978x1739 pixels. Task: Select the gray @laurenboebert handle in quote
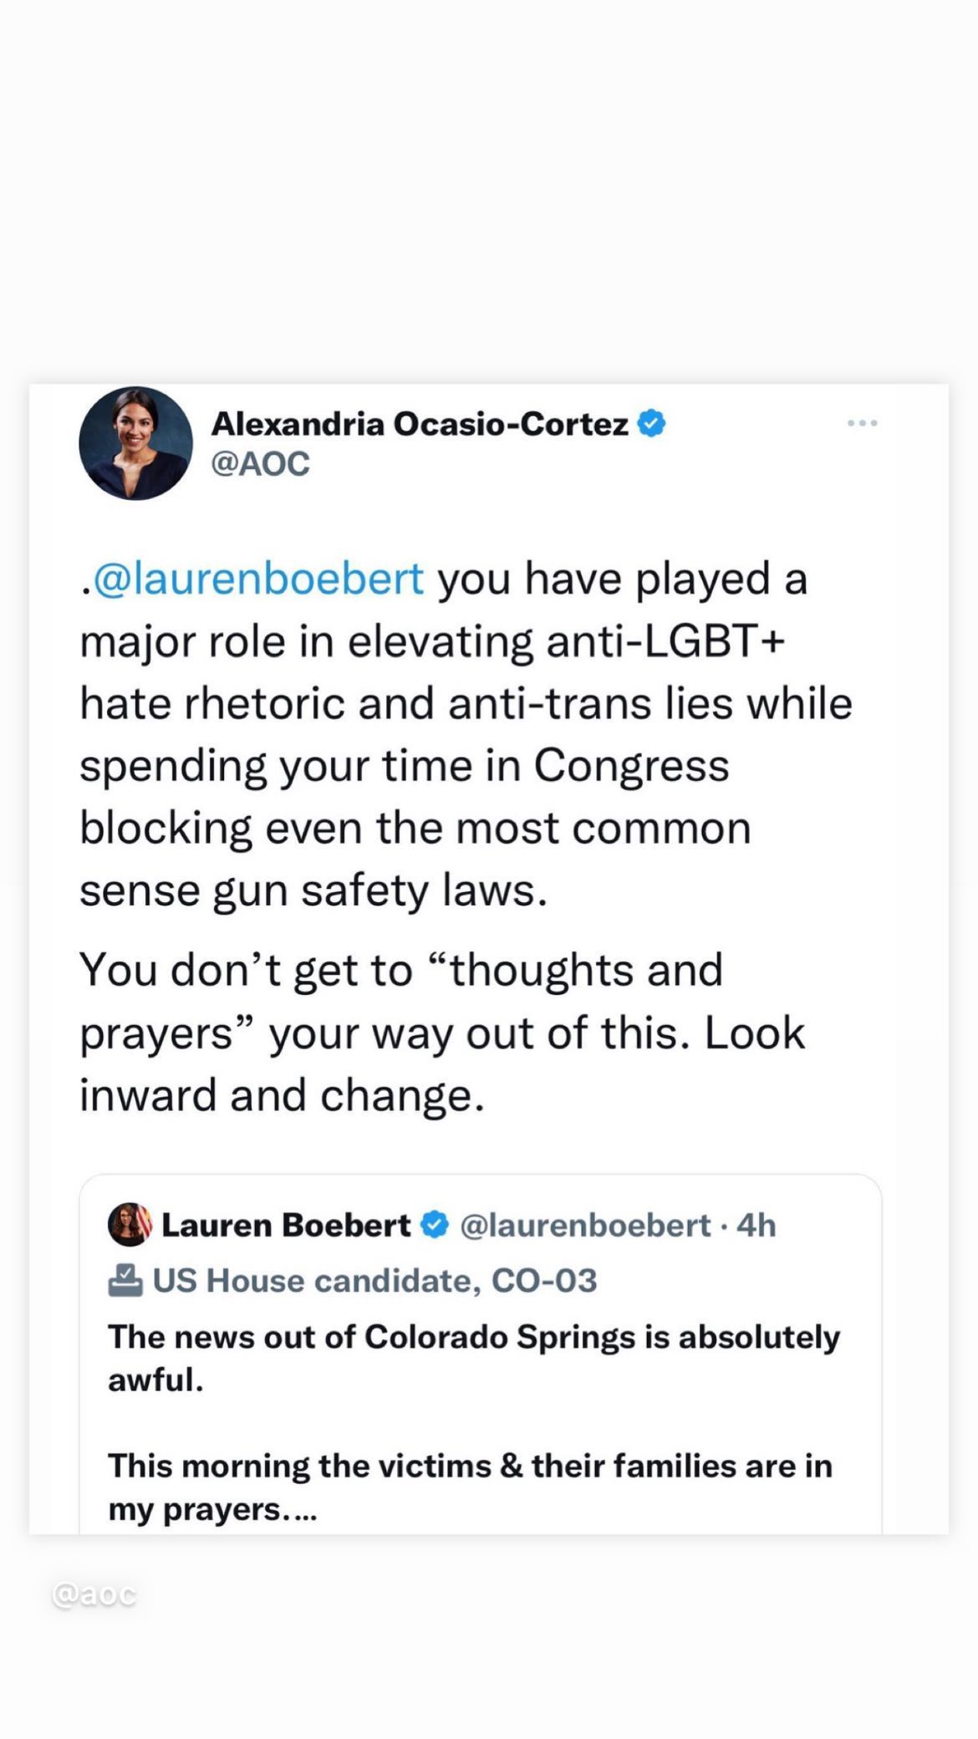point(585,1226)
